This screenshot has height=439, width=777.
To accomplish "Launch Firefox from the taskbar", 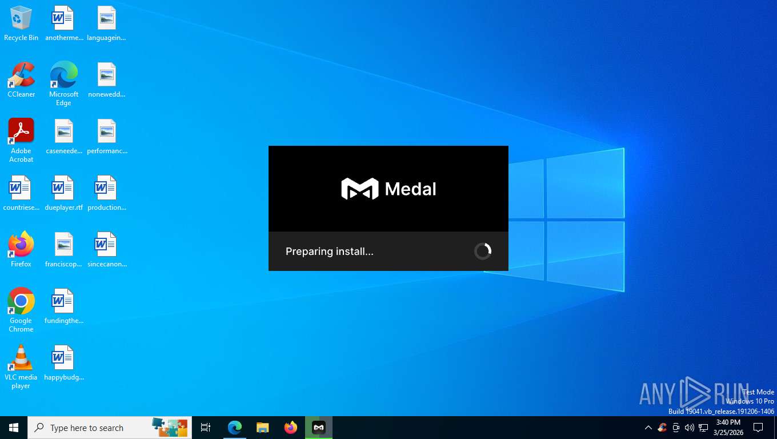I will point(291,428).
